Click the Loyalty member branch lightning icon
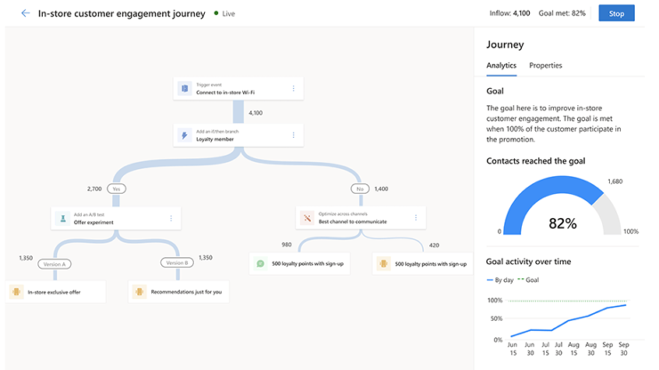659x370 pixels. click(184, 135)
